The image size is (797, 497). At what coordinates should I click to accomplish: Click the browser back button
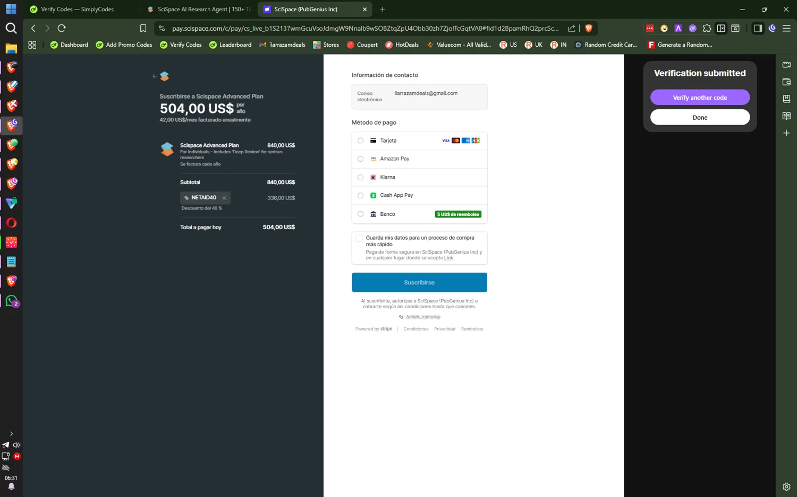coord(33,28)
